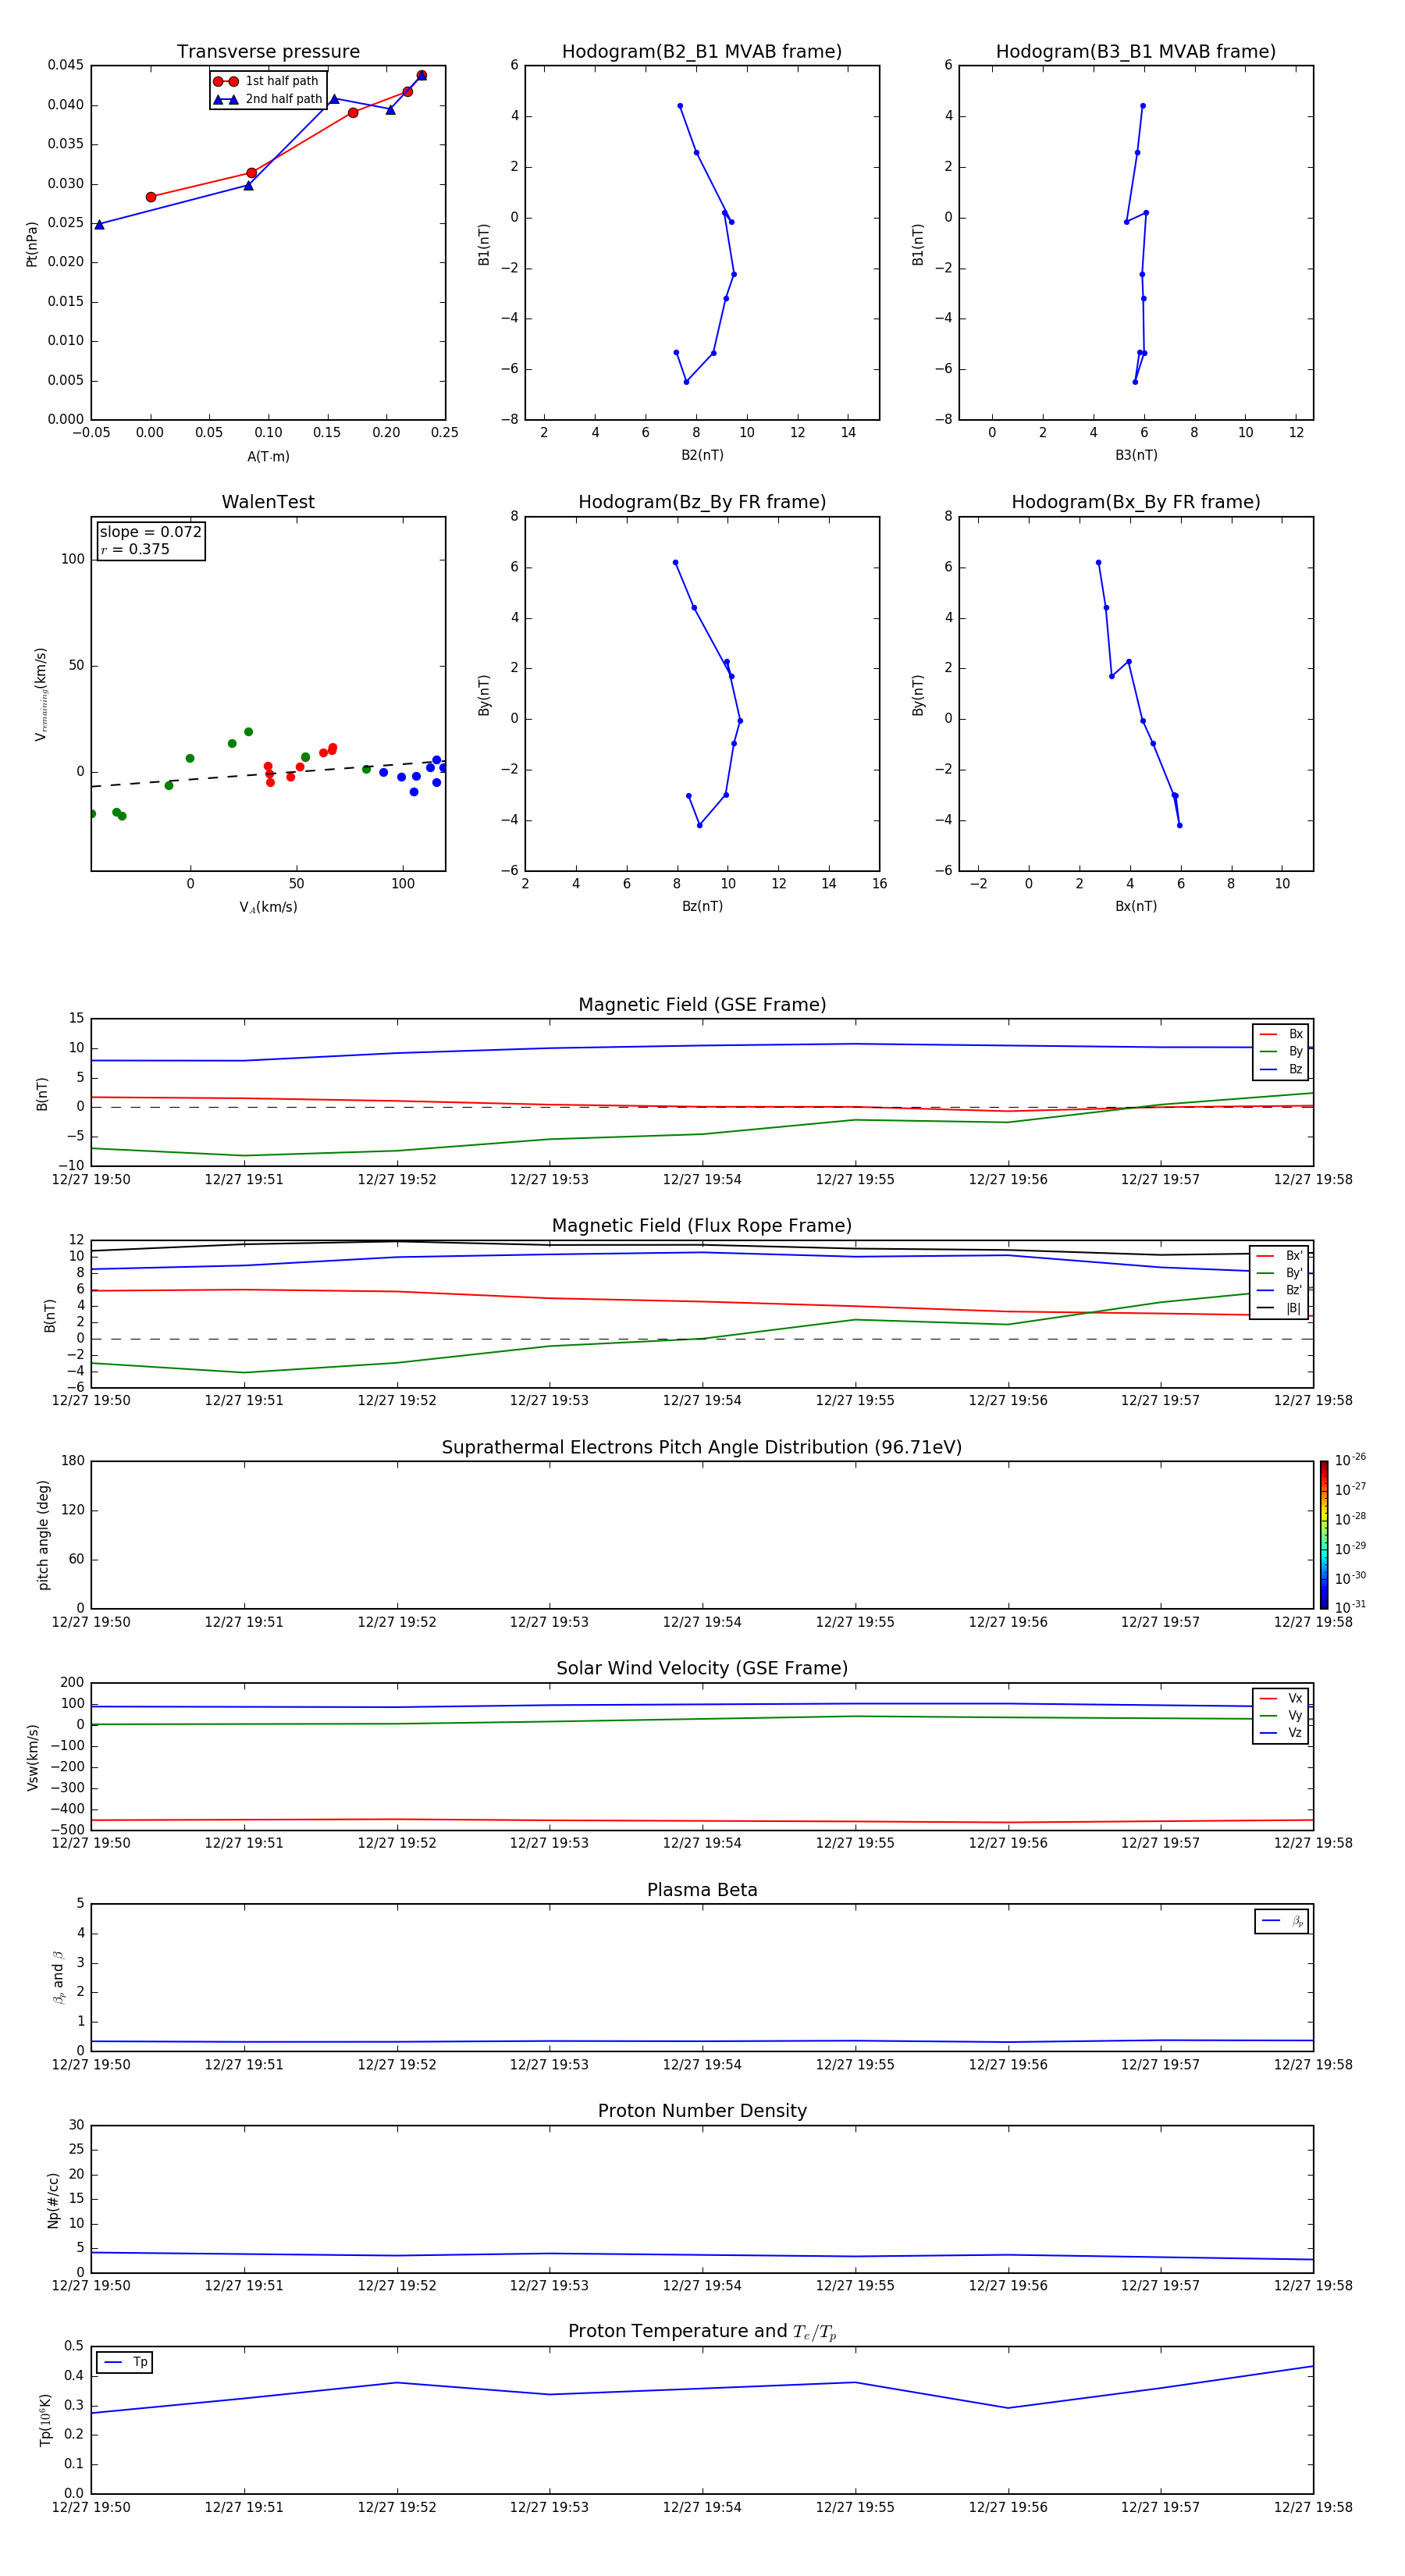The width and height of the screenshot is (1405, 2576).
Task: Click the "A(T·m)" x-axis label
Action: point(268,457)
